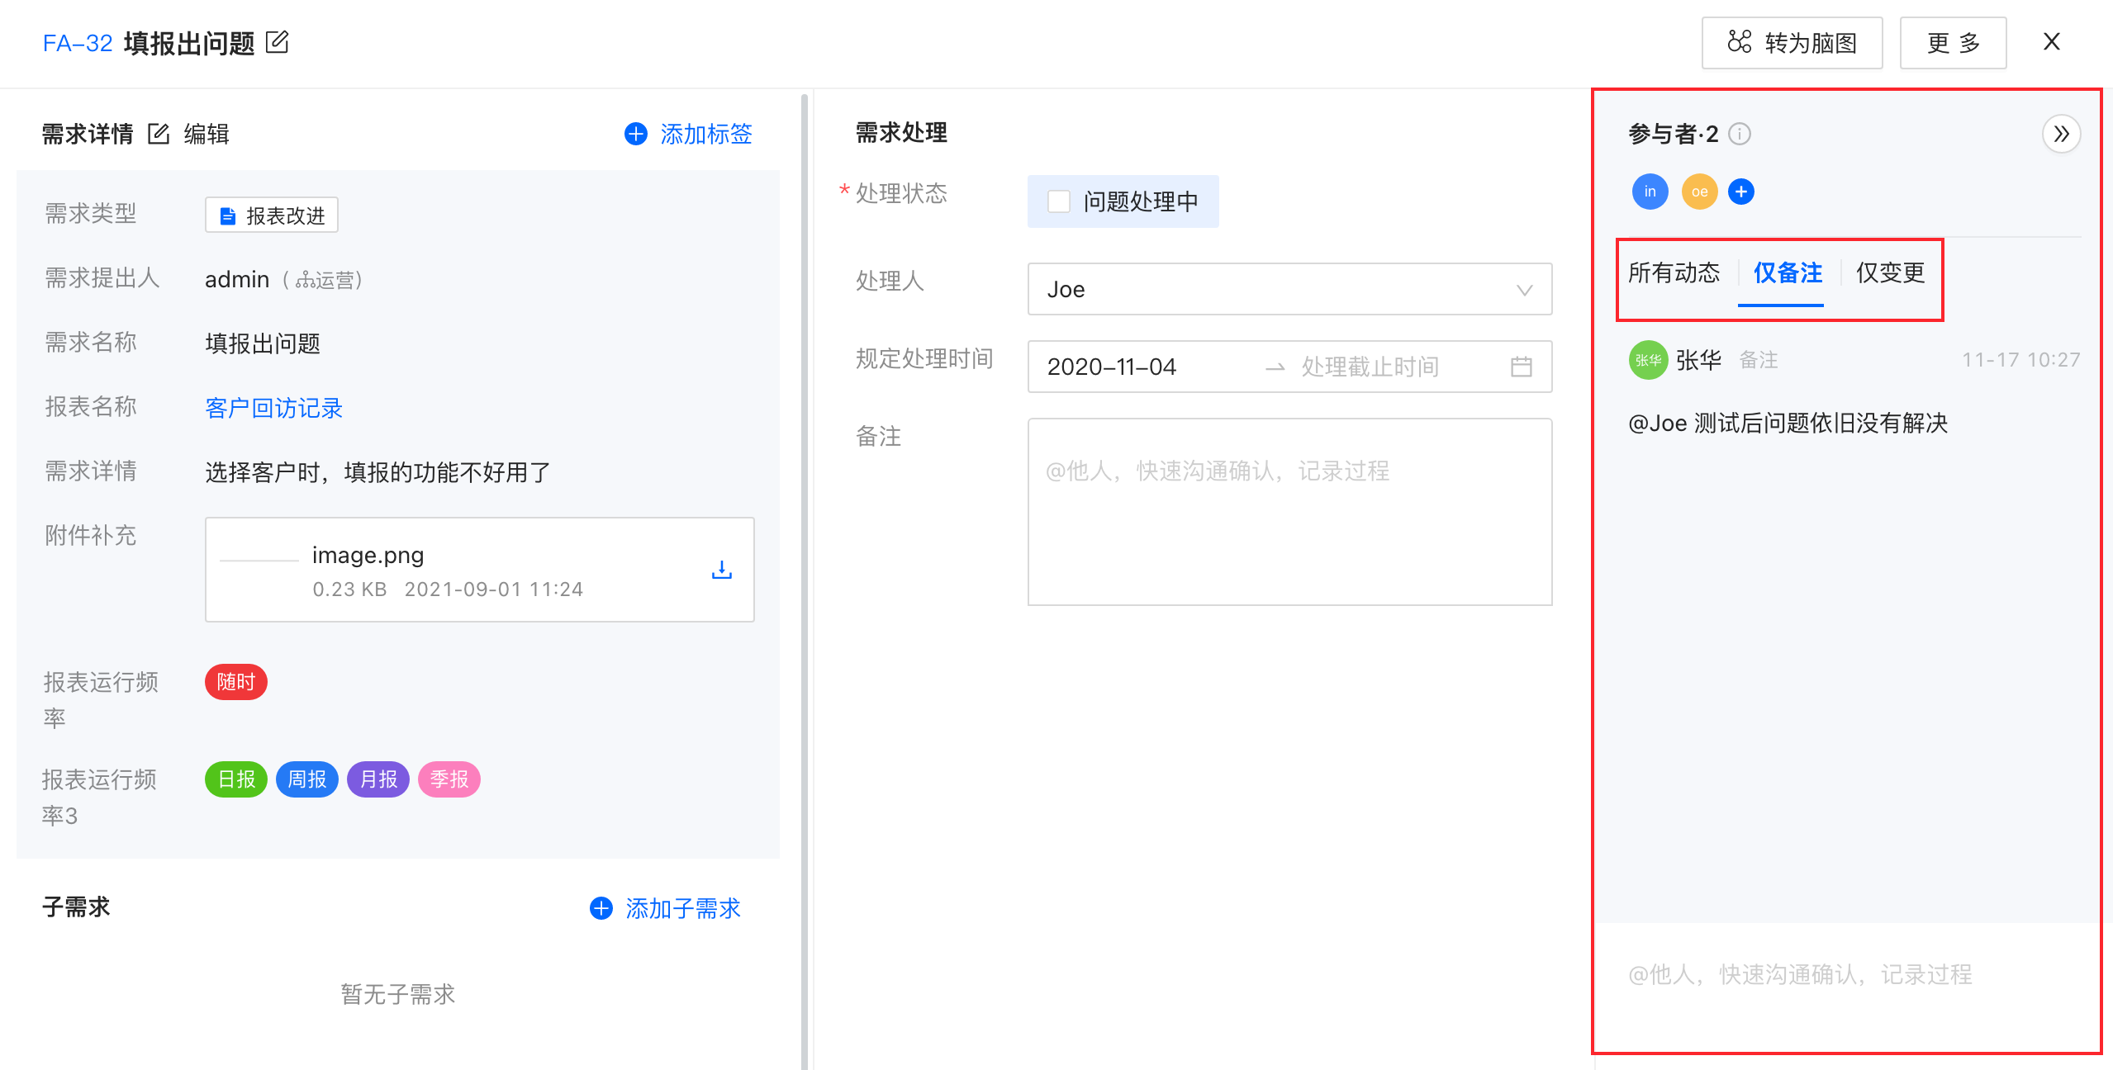Select the 2020-11-04 start date field

(x=1111, y=367)
